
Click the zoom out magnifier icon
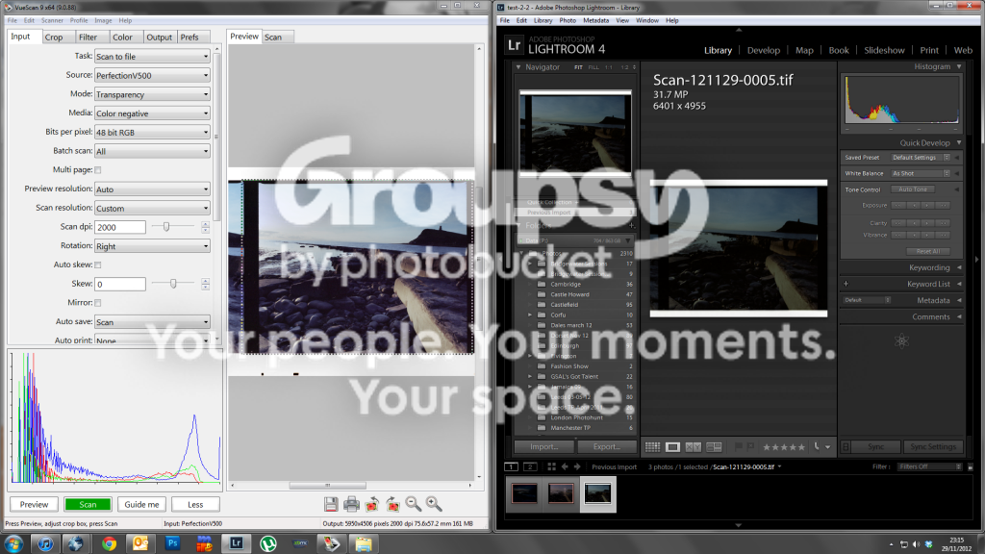414,504
